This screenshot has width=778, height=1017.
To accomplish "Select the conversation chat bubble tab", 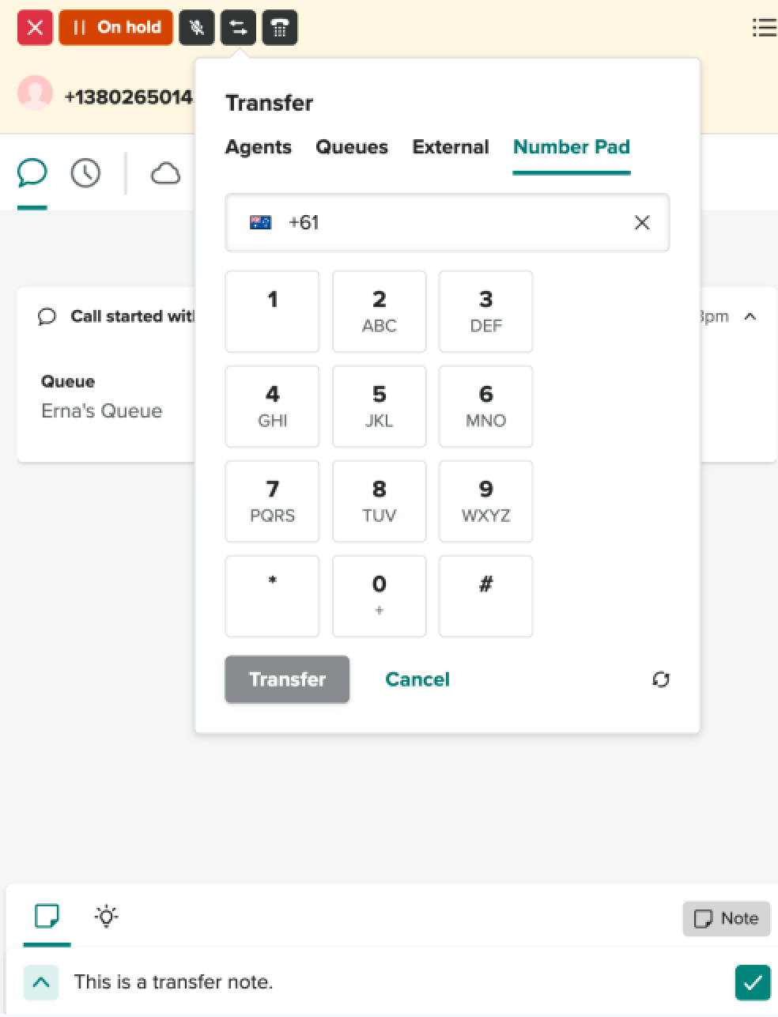I will point(32,172).
